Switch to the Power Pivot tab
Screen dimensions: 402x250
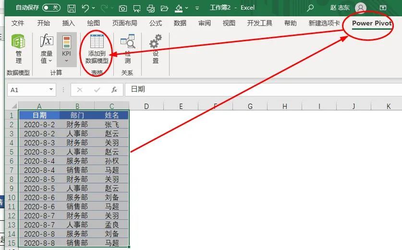click(371, 23)
